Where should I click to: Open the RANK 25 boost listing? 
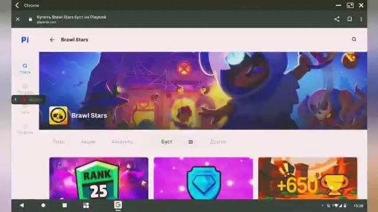tap(99, 178)
